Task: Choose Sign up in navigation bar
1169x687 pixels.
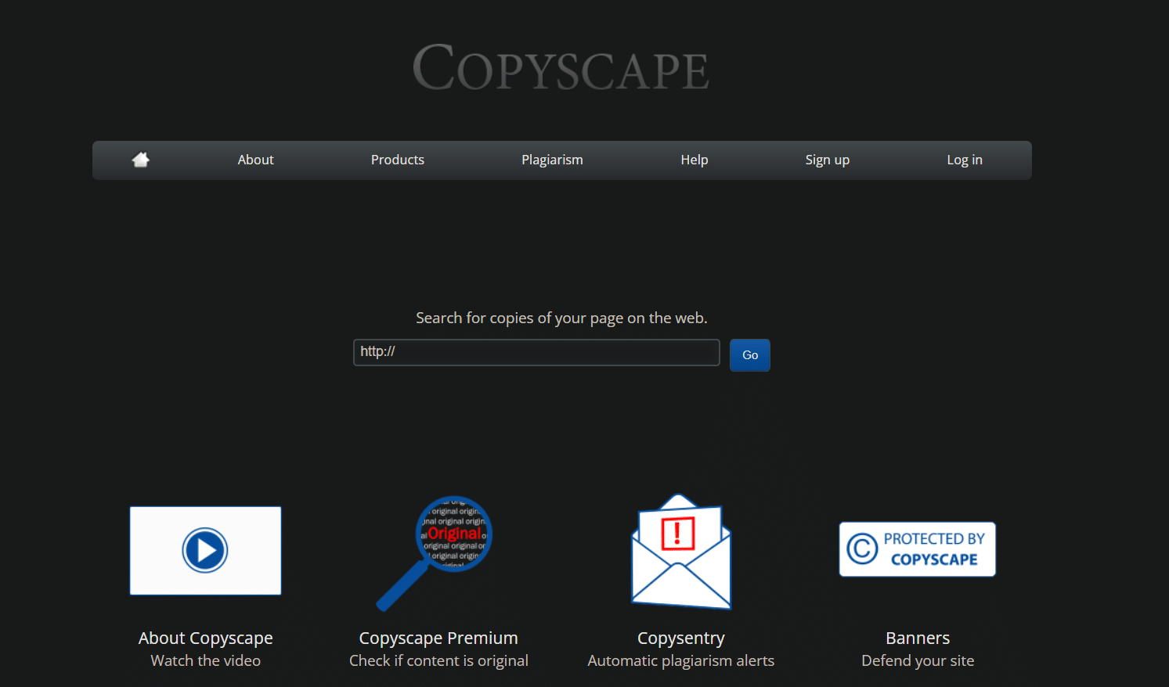Action: 828,160
